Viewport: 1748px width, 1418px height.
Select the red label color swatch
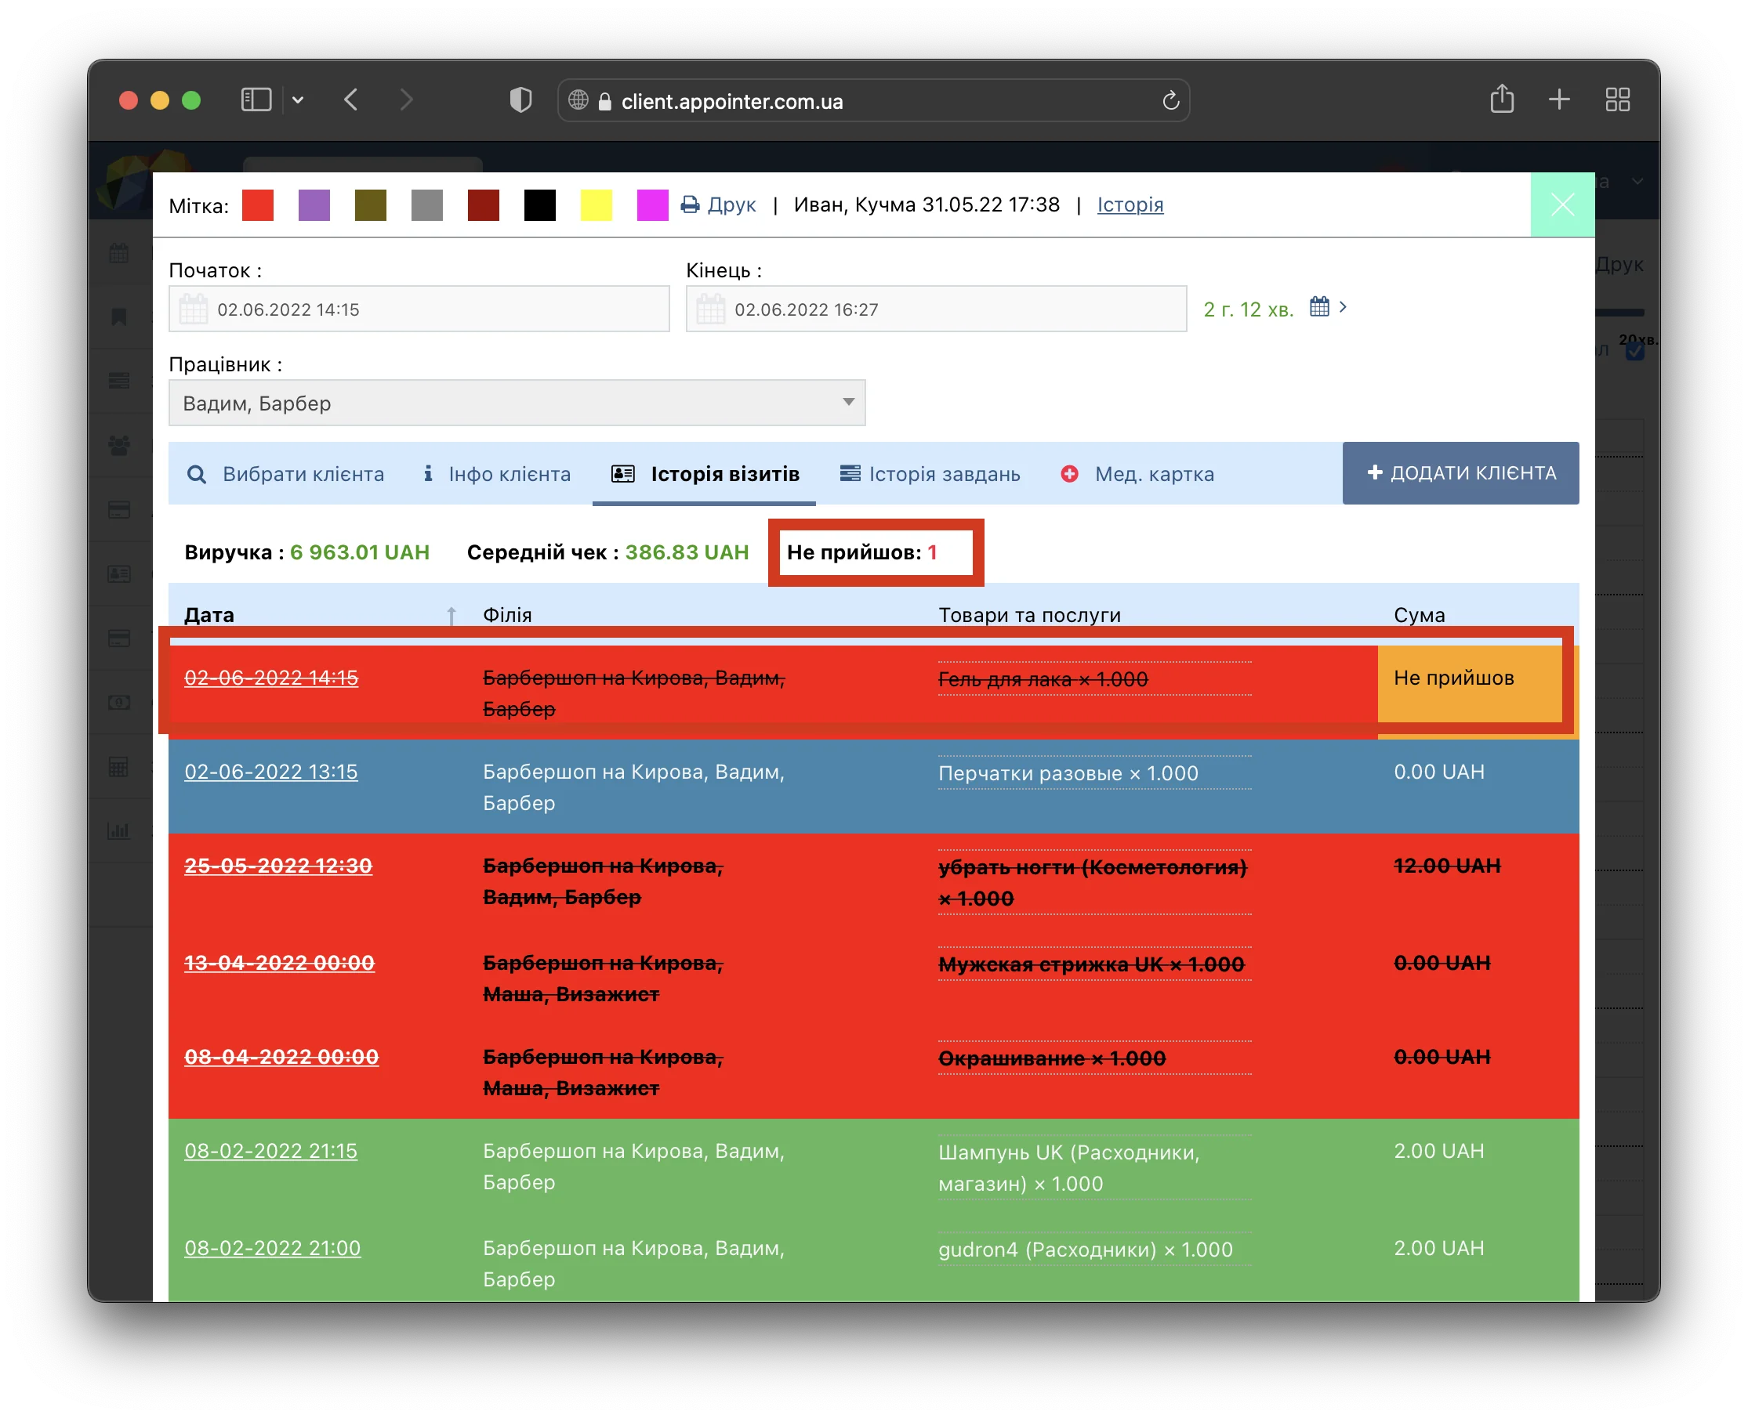[x=257, y=205]
